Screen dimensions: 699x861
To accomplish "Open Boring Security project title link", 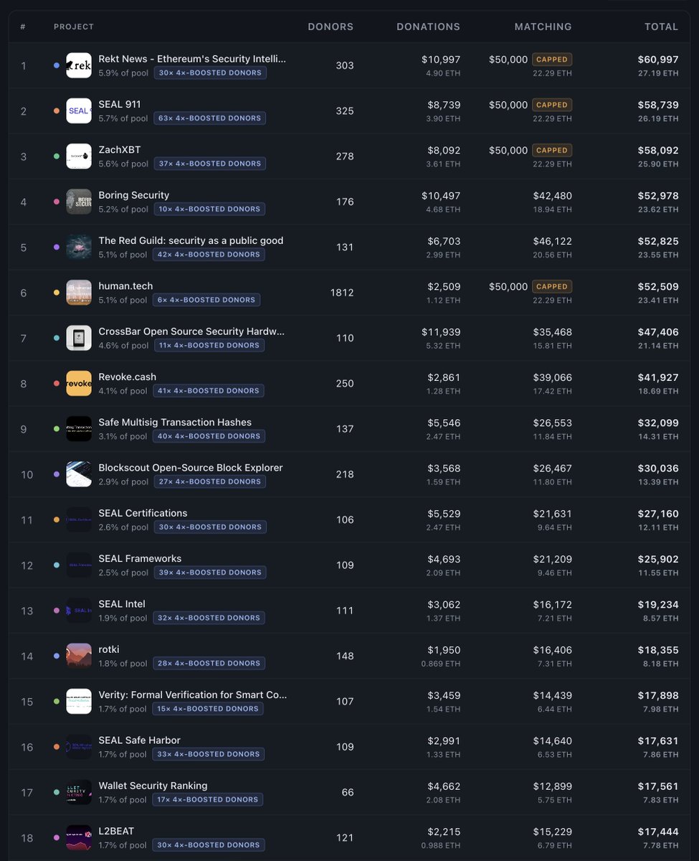I will point(134,195).
